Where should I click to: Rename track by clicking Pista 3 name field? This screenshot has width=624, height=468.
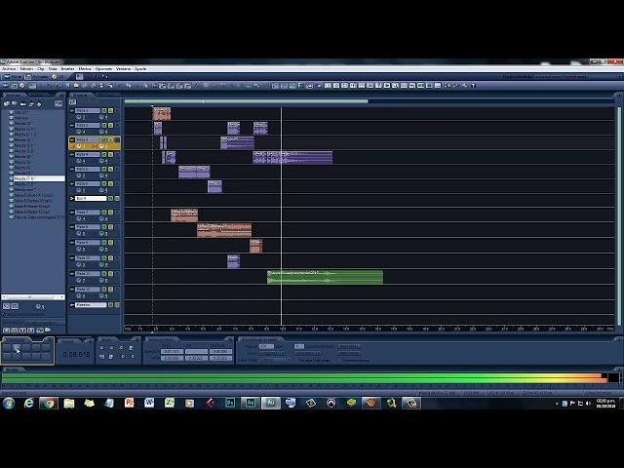(88, 140)
